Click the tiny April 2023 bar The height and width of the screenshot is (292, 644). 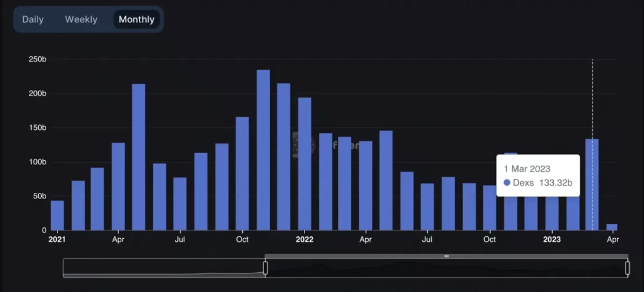tap(612, 227)
